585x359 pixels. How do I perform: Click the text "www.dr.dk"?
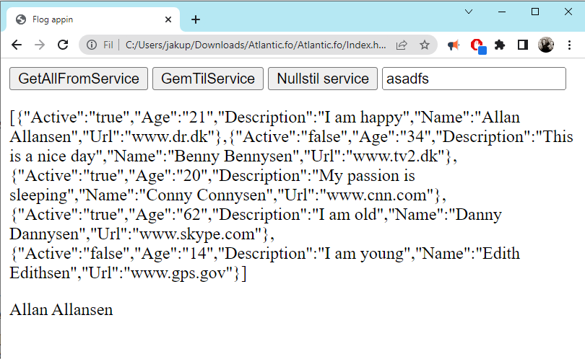click(170, 137)
